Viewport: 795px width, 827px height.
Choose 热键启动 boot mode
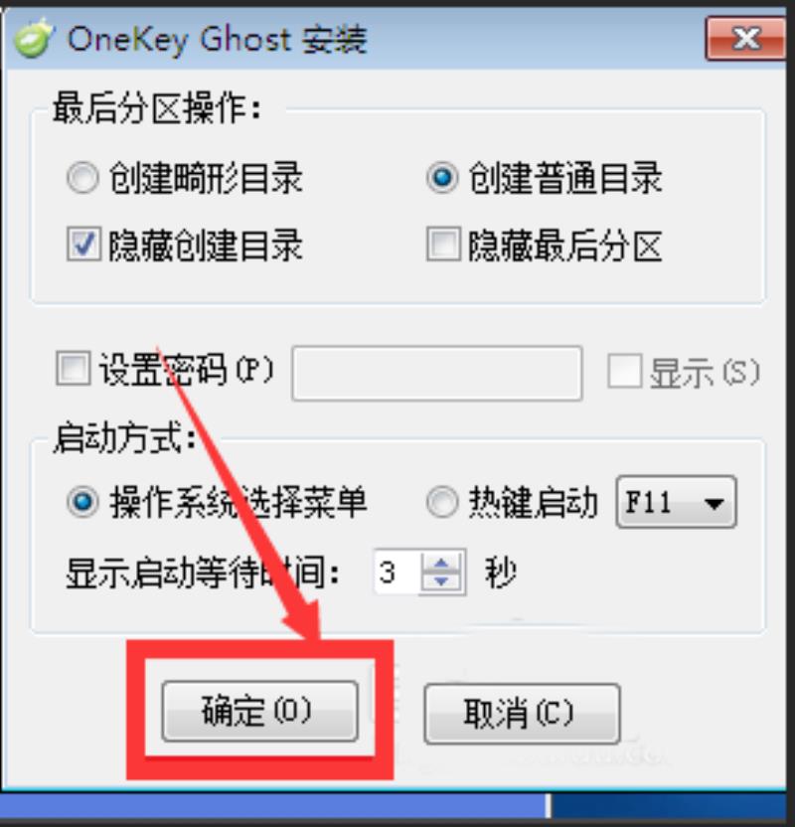[442, 502]
